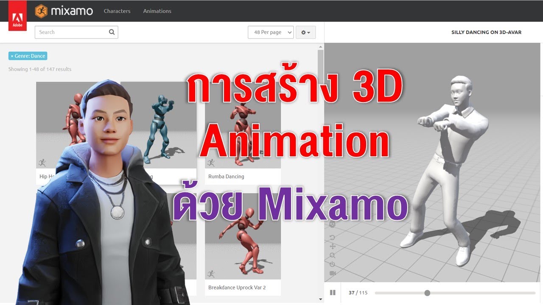Click the Rumba Dancing label
543x305 pixels.
(x=226, y=176)
